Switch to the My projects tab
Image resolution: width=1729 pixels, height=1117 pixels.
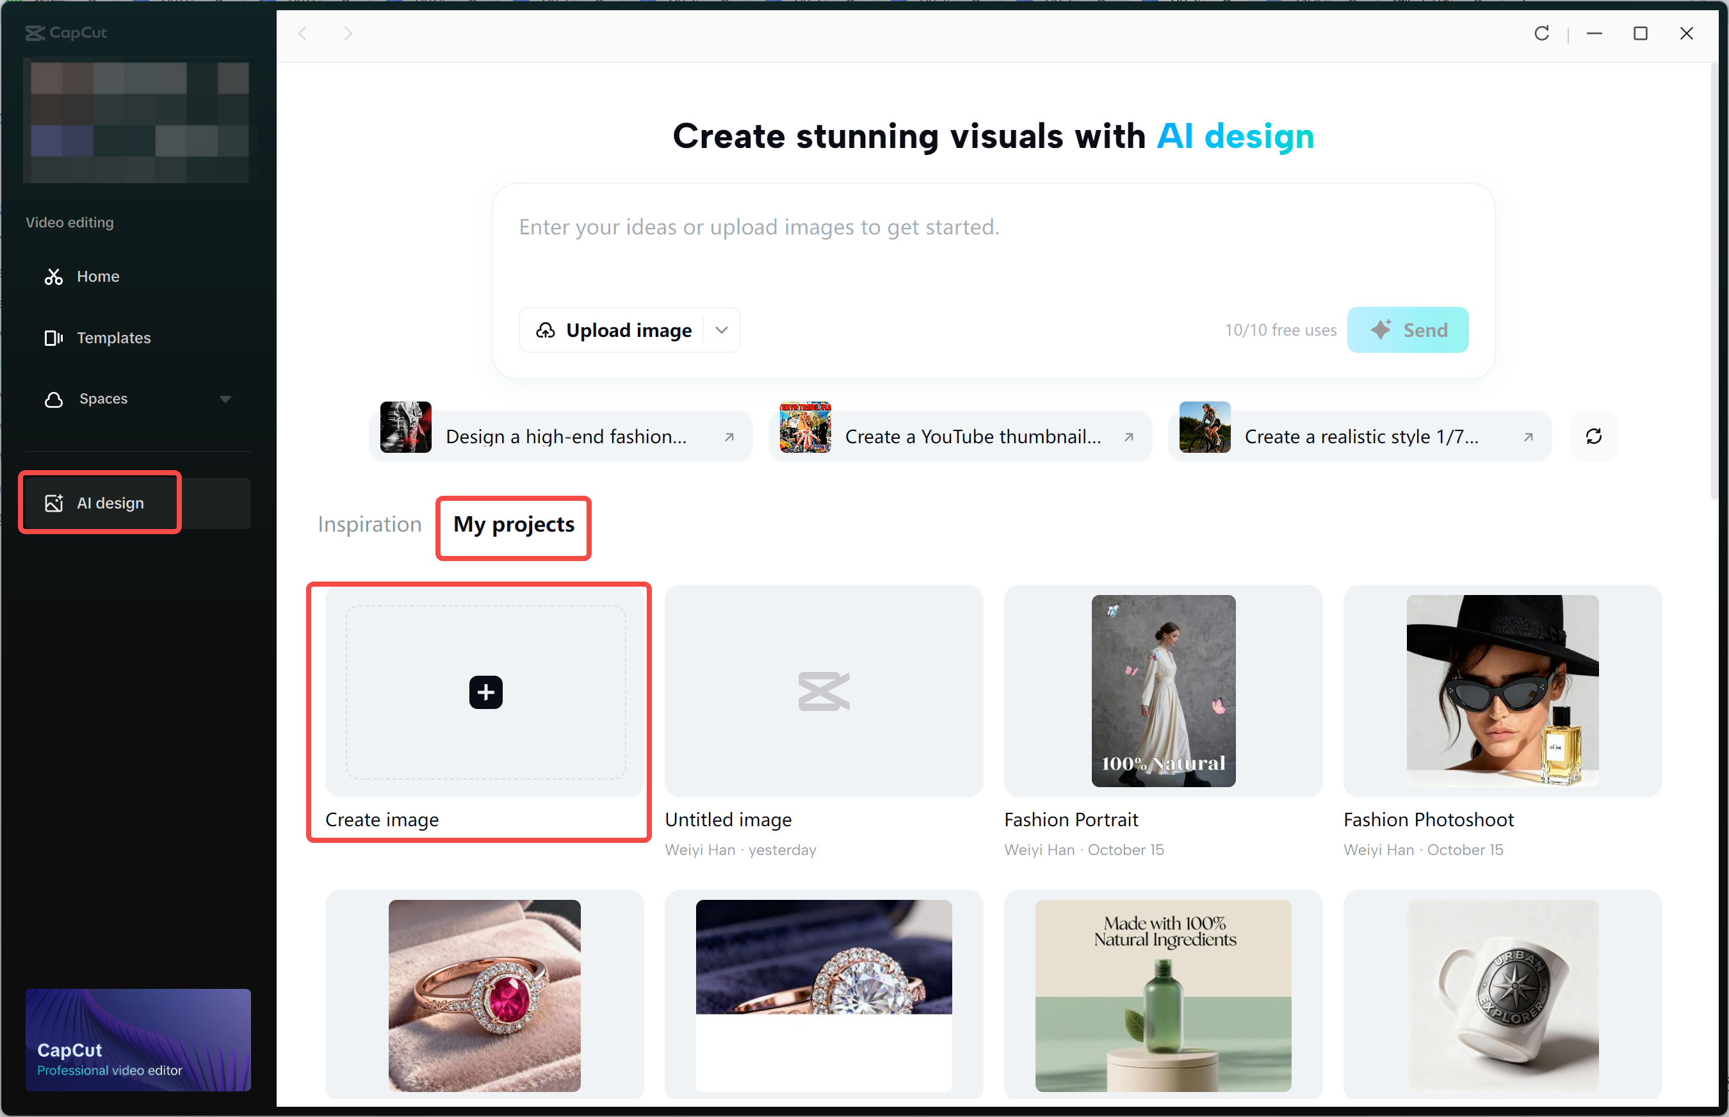(x=513, y=526)
